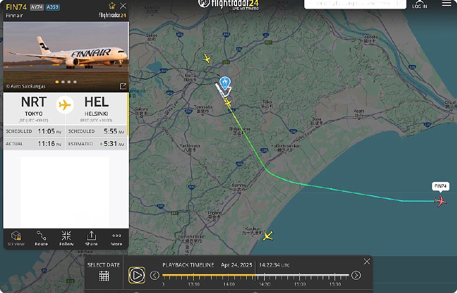
Task: Select the red FIN74 aircraft on map
Action: (441, 201)
